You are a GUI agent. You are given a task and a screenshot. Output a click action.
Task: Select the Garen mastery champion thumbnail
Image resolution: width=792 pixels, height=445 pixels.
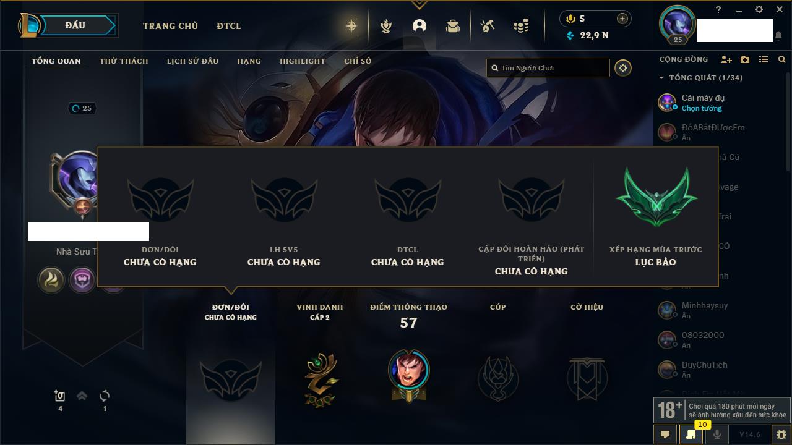click(x=408, y=375)
